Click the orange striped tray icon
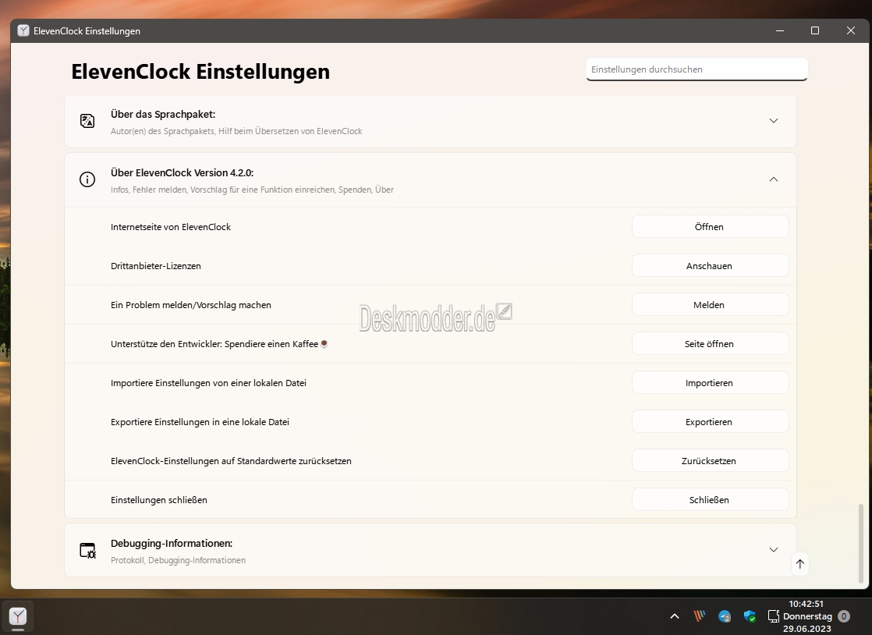 click(x=700, y=615)
